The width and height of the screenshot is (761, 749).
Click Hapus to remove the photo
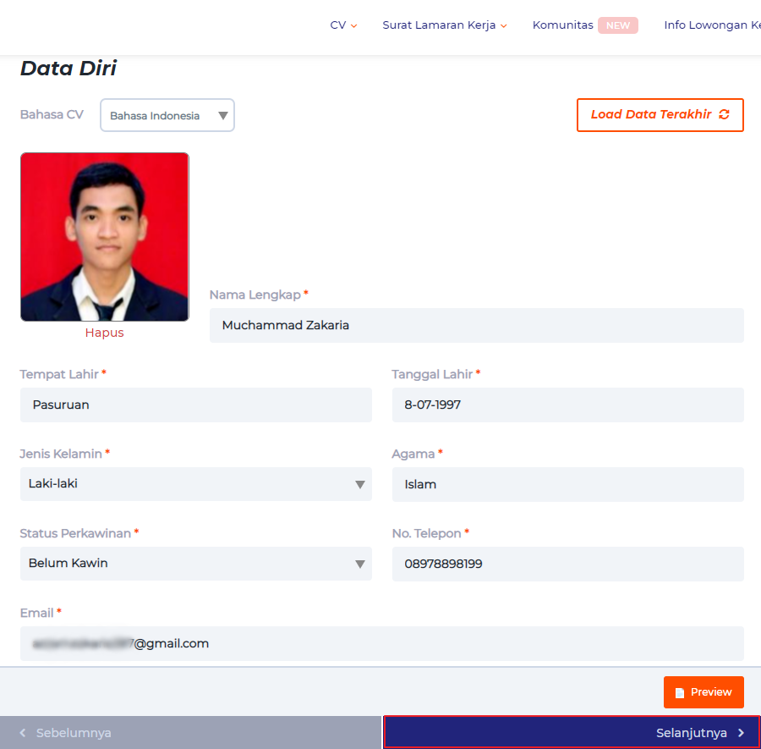pos(104,333)
